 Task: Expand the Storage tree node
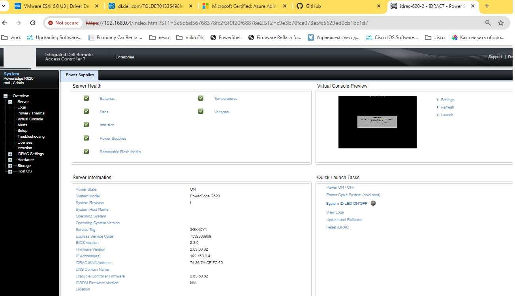(10, 166)
